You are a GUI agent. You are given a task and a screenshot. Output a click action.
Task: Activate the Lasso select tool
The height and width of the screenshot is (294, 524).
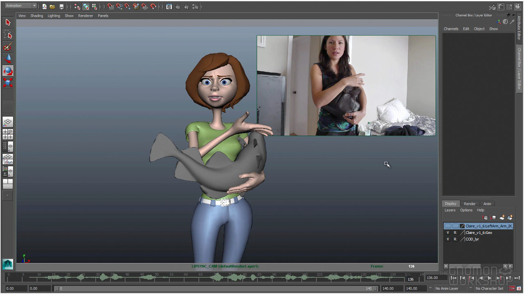(8, 35)
